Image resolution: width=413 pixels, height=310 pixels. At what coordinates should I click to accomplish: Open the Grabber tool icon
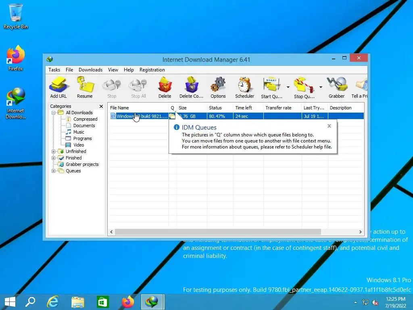[337, 88]
